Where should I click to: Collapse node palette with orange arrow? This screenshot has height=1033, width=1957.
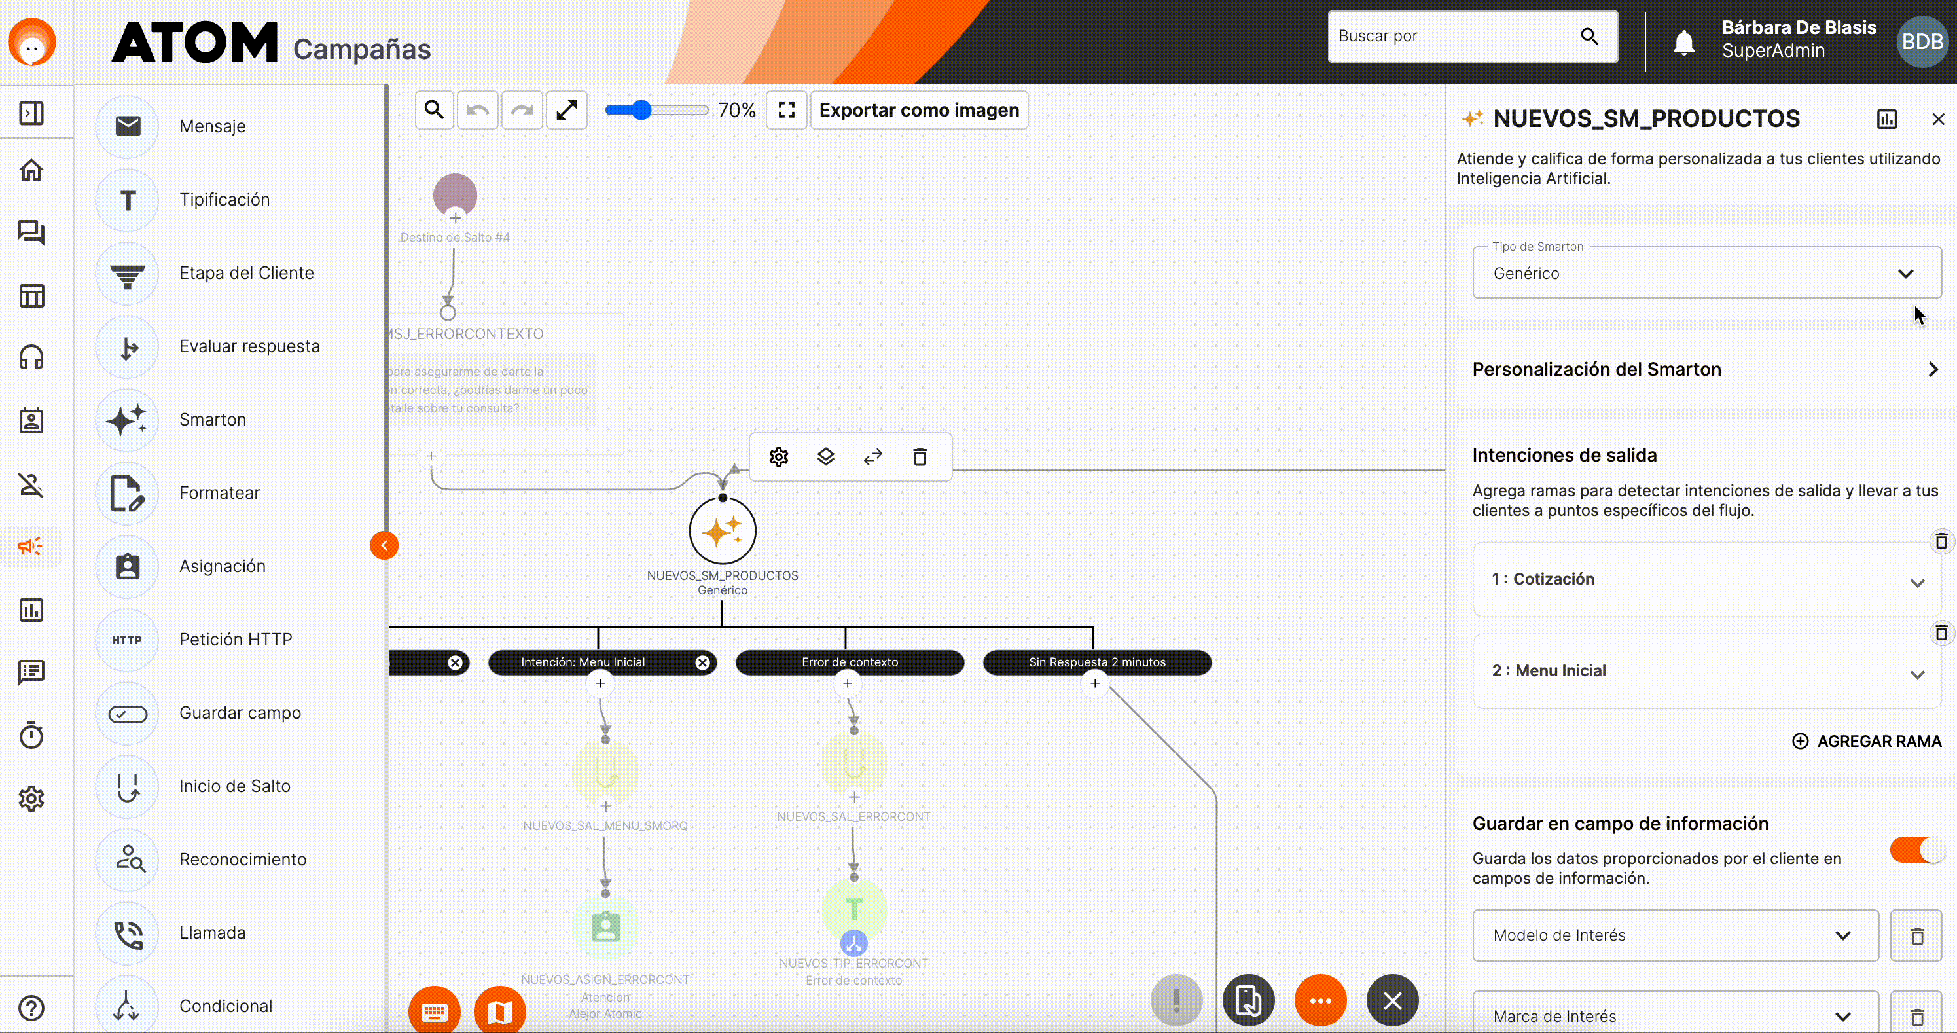tap(384, 545)
